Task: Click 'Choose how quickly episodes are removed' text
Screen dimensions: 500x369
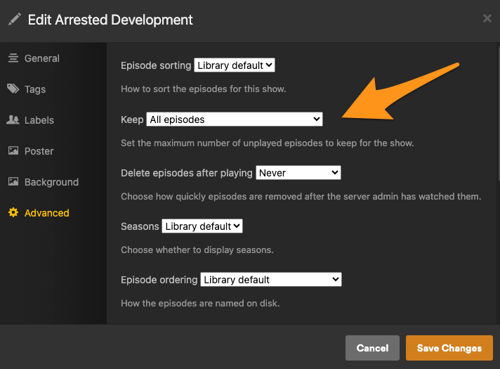Action: 301,196
